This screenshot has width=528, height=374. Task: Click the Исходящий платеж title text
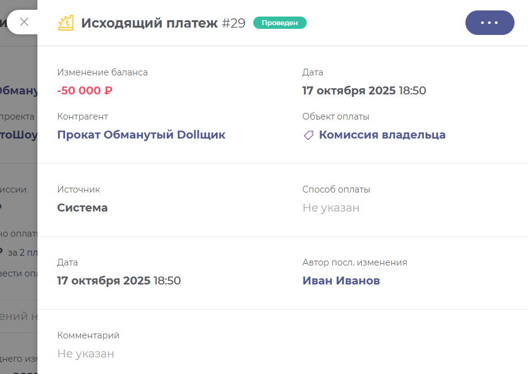coord(149,23)
